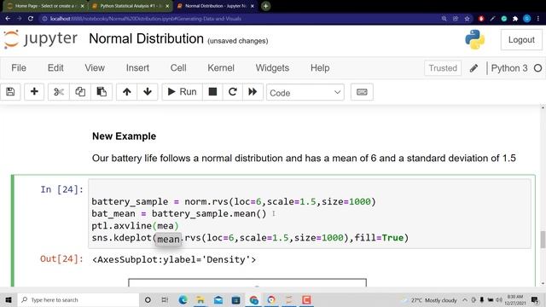Bookmark this page with the star icon
This screenshot has width=546, height=307.
coord(467,19)
